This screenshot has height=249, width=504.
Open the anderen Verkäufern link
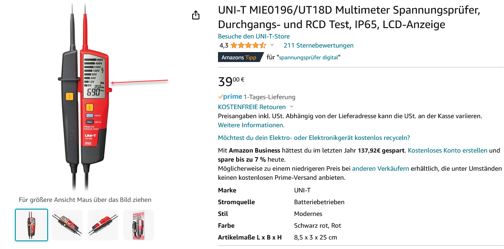(380, 168)
